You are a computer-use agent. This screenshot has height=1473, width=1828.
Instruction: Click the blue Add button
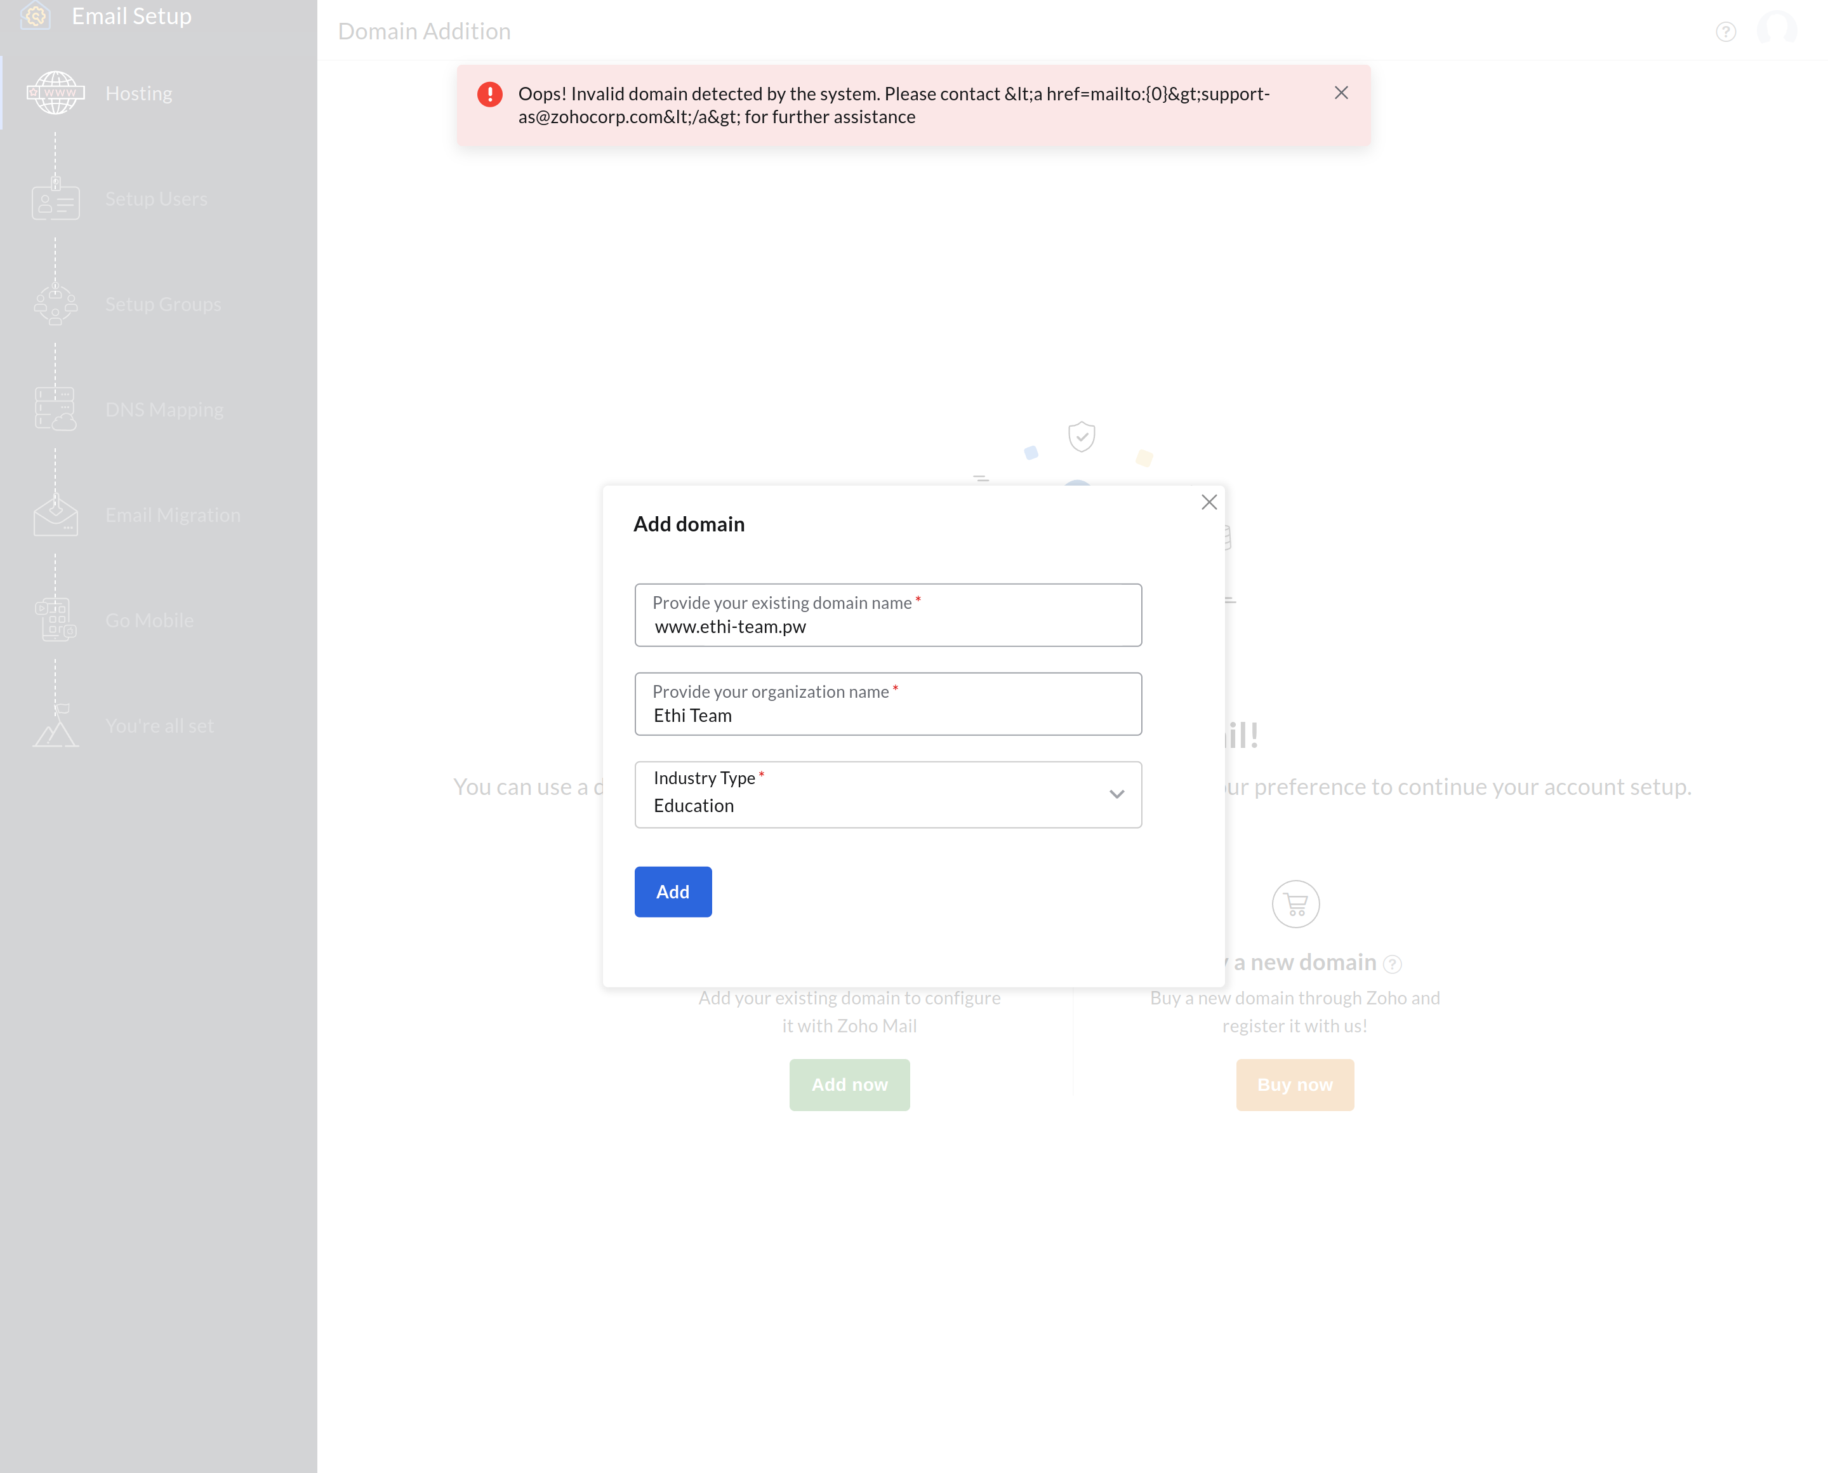coord(673,892)
